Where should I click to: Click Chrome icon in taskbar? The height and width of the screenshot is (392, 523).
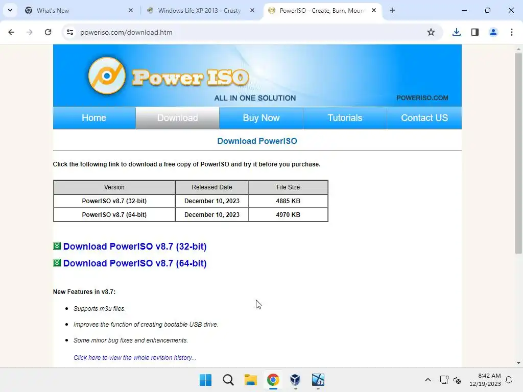point(273,380)
